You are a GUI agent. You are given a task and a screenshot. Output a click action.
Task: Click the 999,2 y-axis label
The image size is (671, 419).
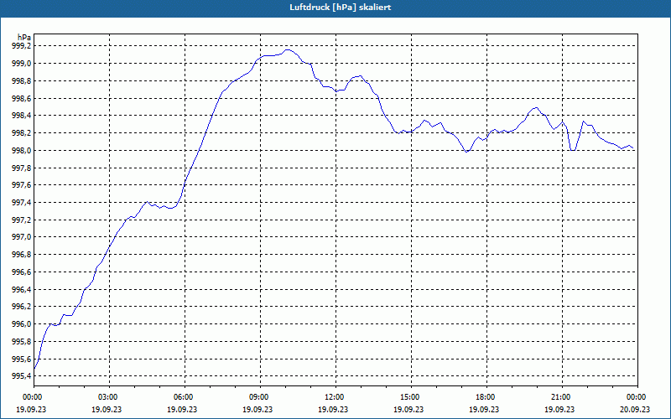[x=21, y=46]
